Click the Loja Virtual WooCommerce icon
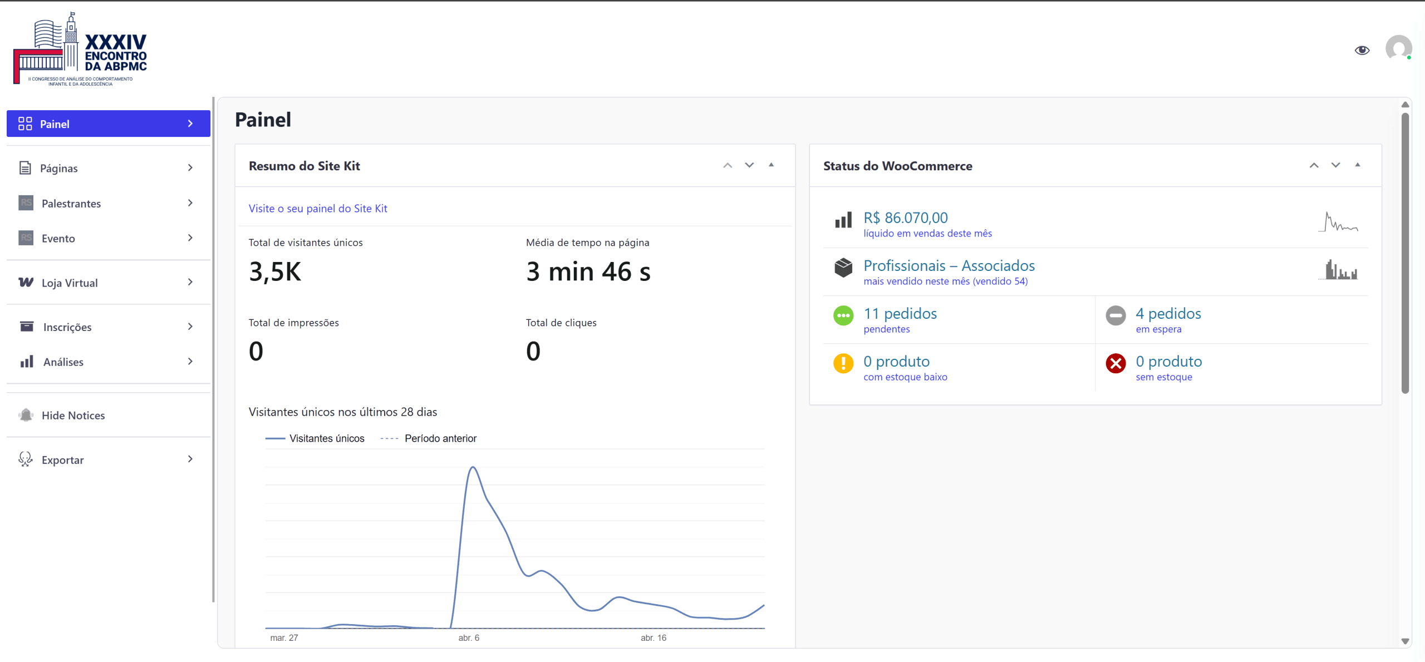The height and width of the screenshot is (662, 1425). [26, 283]
